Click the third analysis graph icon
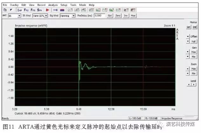 (x=84, y=10)
